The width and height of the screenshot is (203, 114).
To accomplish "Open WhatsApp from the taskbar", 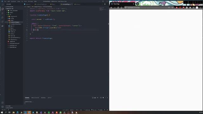I will point(61,112).
